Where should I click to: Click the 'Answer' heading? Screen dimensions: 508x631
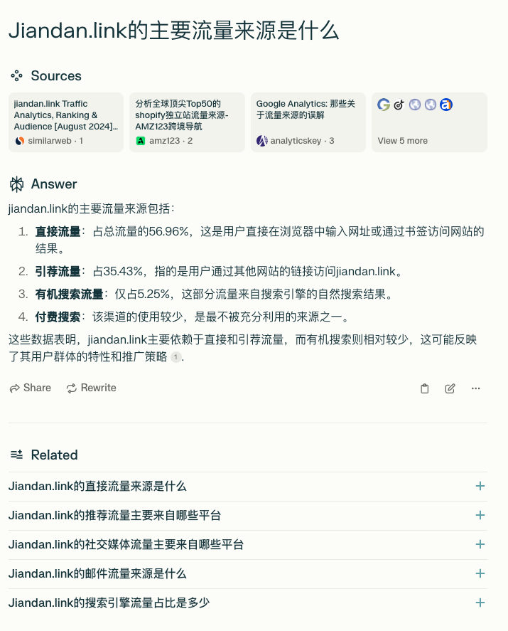(54, 184)
